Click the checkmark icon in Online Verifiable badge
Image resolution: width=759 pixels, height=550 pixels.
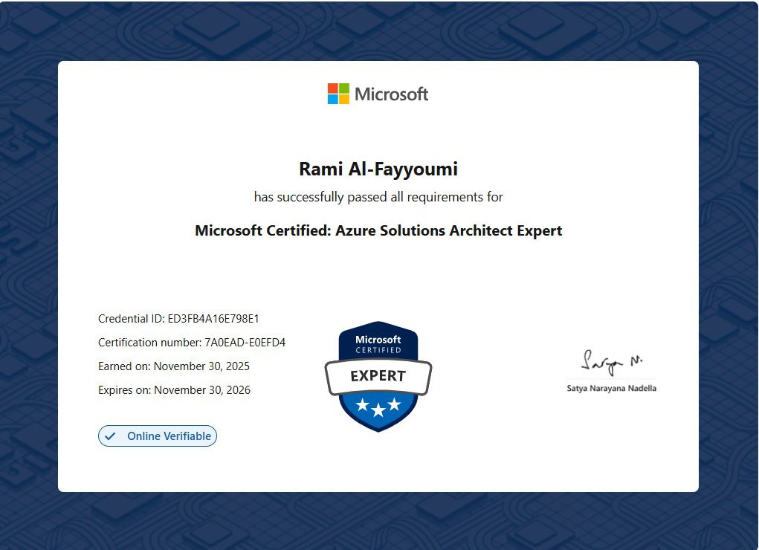(x=110, y=436)
